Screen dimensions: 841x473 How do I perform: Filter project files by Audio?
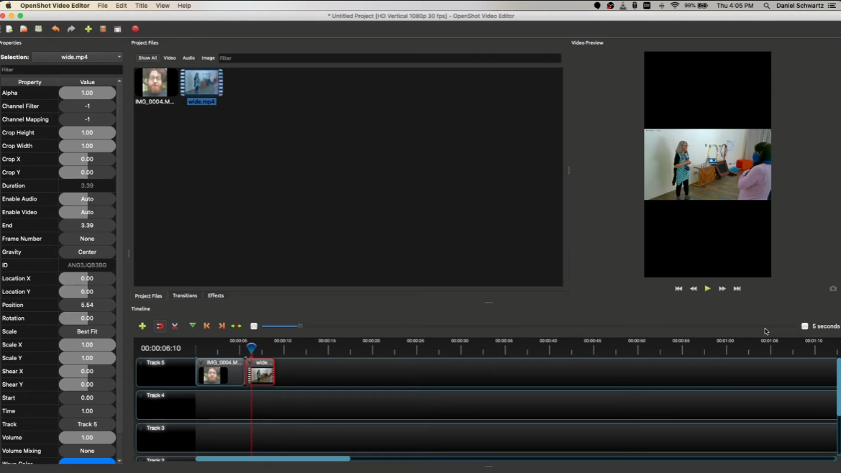[188, 58]
